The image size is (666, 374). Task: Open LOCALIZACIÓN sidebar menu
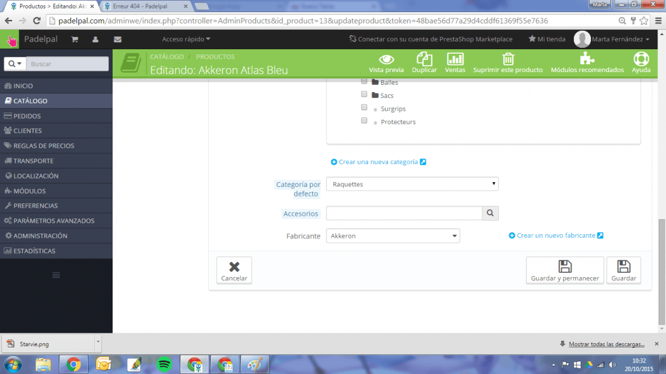[x=56, y=176]
